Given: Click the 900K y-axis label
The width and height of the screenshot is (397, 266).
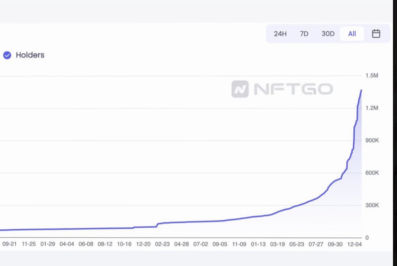Looking at the screenshot, I should (x=372, y=140).
